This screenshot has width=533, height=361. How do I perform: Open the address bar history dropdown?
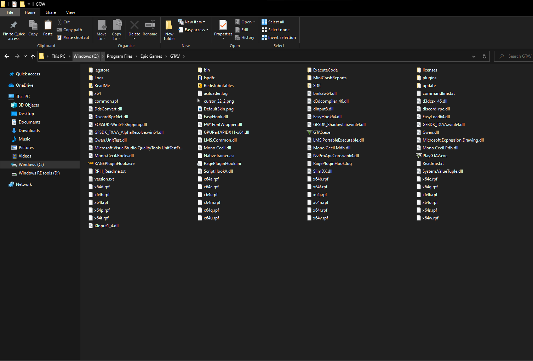click(474, 56)
